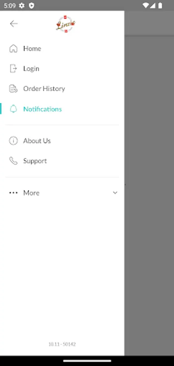Open the Home menu item
Image resolution: width=174 pixels, height=366 pixels.
(x=62, y=48)
